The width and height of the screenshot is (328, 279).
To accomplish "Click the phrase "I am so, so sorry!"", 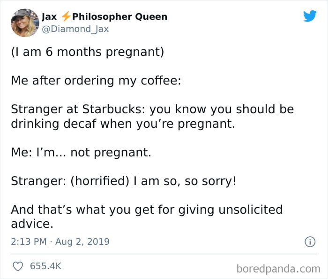I will coord(185,181).
